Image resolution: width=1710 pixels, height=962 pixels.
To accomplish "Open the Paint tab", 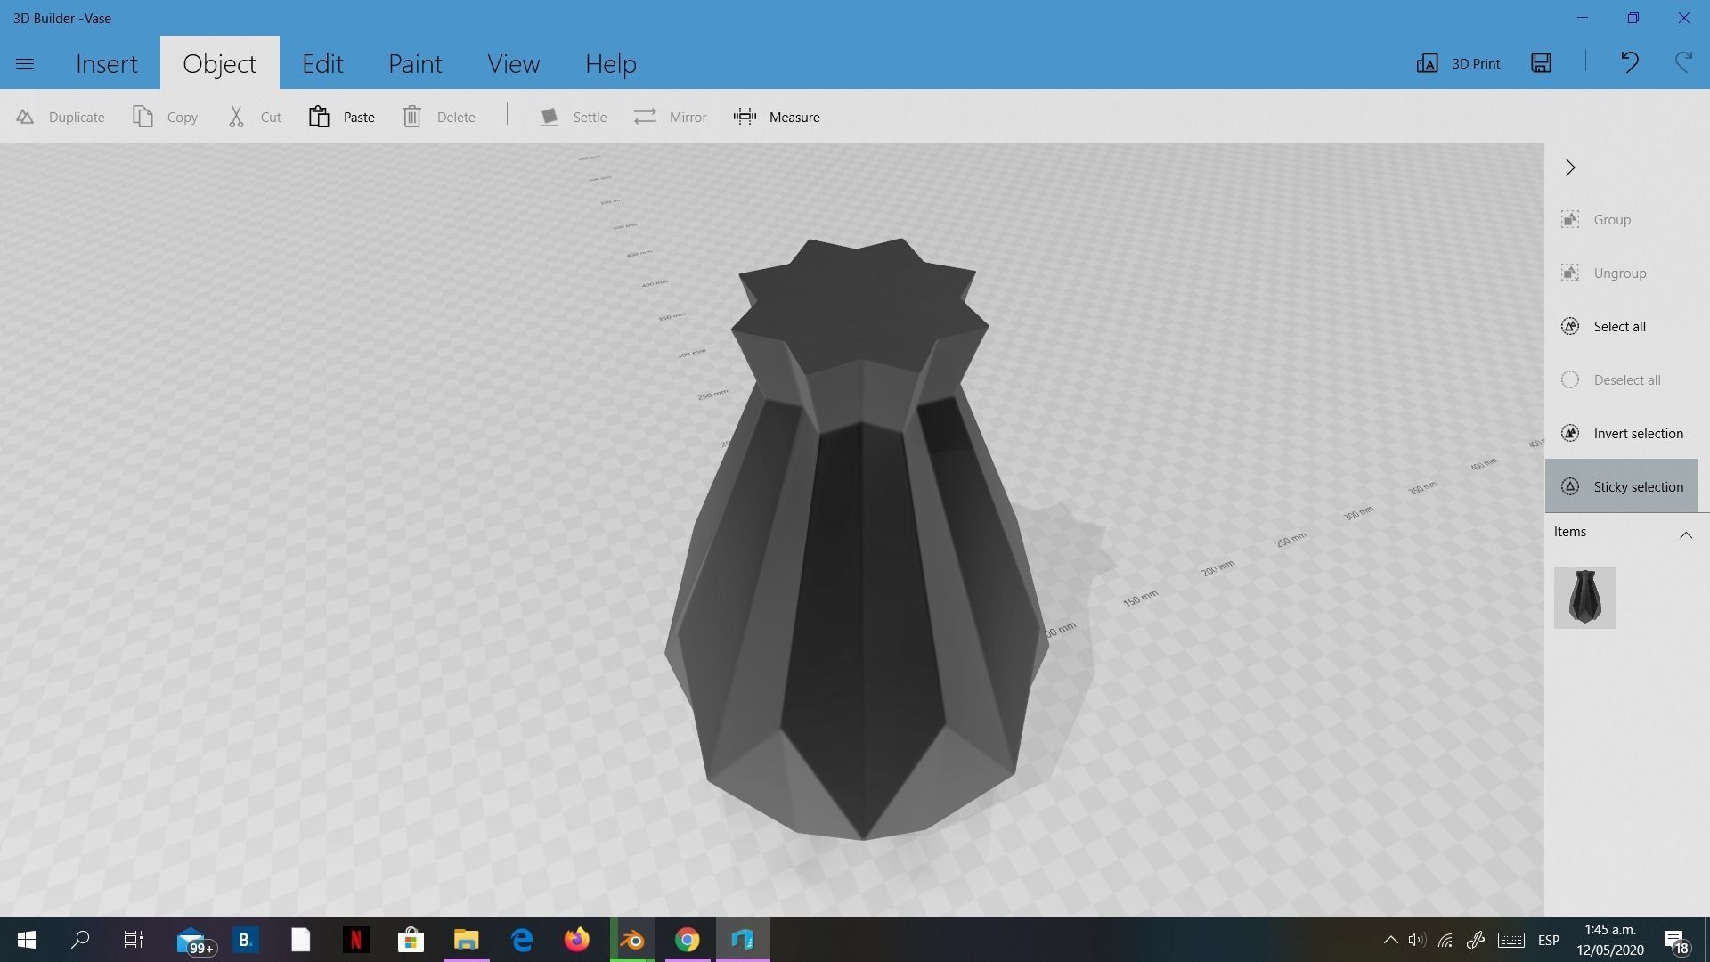I will [x=415, y=63].
